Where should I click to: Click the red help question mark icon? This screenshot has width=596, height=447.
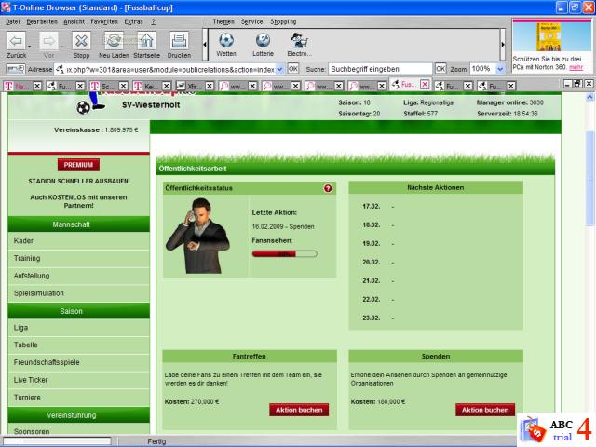[328, 188]
